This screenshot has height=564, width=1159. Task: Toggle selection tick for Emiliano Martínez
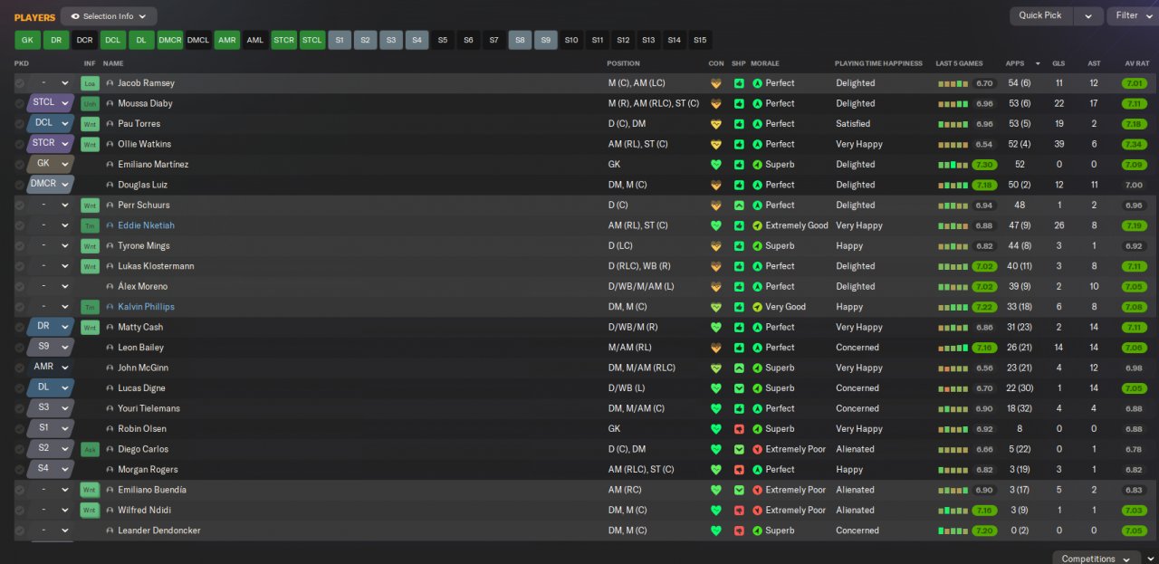pyautogui.click(x=20, y=165)
